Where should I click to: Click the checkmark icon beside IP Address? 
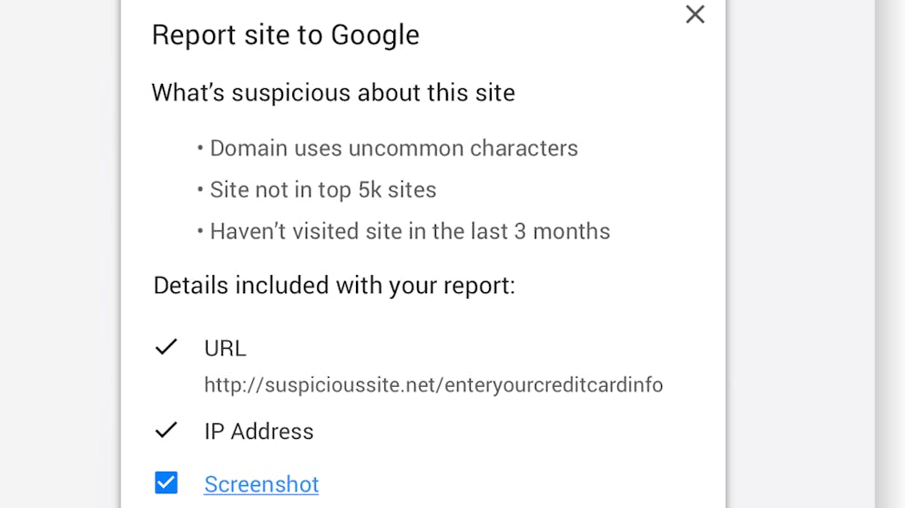pyautogui.click(x=166, y=430)
